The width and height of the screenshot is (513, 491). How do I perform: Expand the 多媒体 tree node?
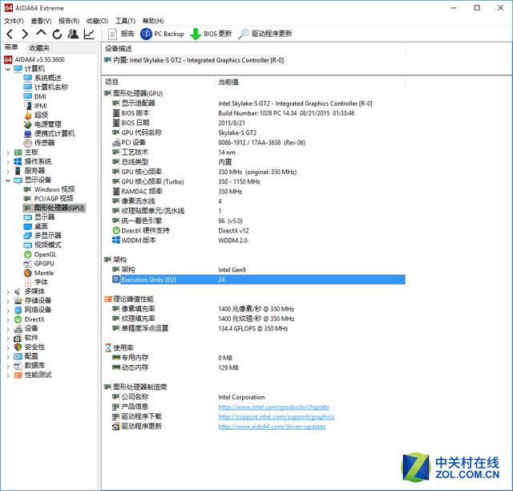[8, 292]
